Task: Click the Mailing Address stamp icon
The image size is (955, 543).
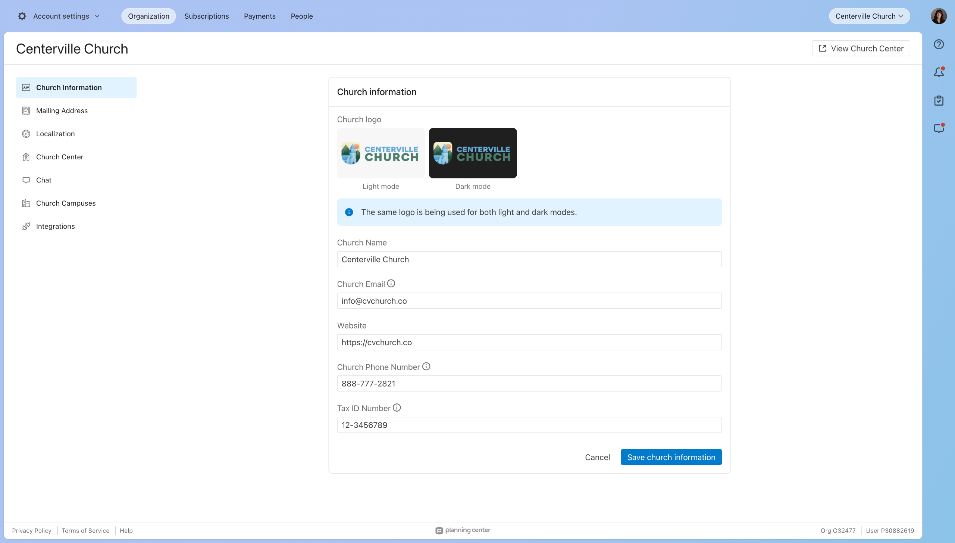Action: 26,111
